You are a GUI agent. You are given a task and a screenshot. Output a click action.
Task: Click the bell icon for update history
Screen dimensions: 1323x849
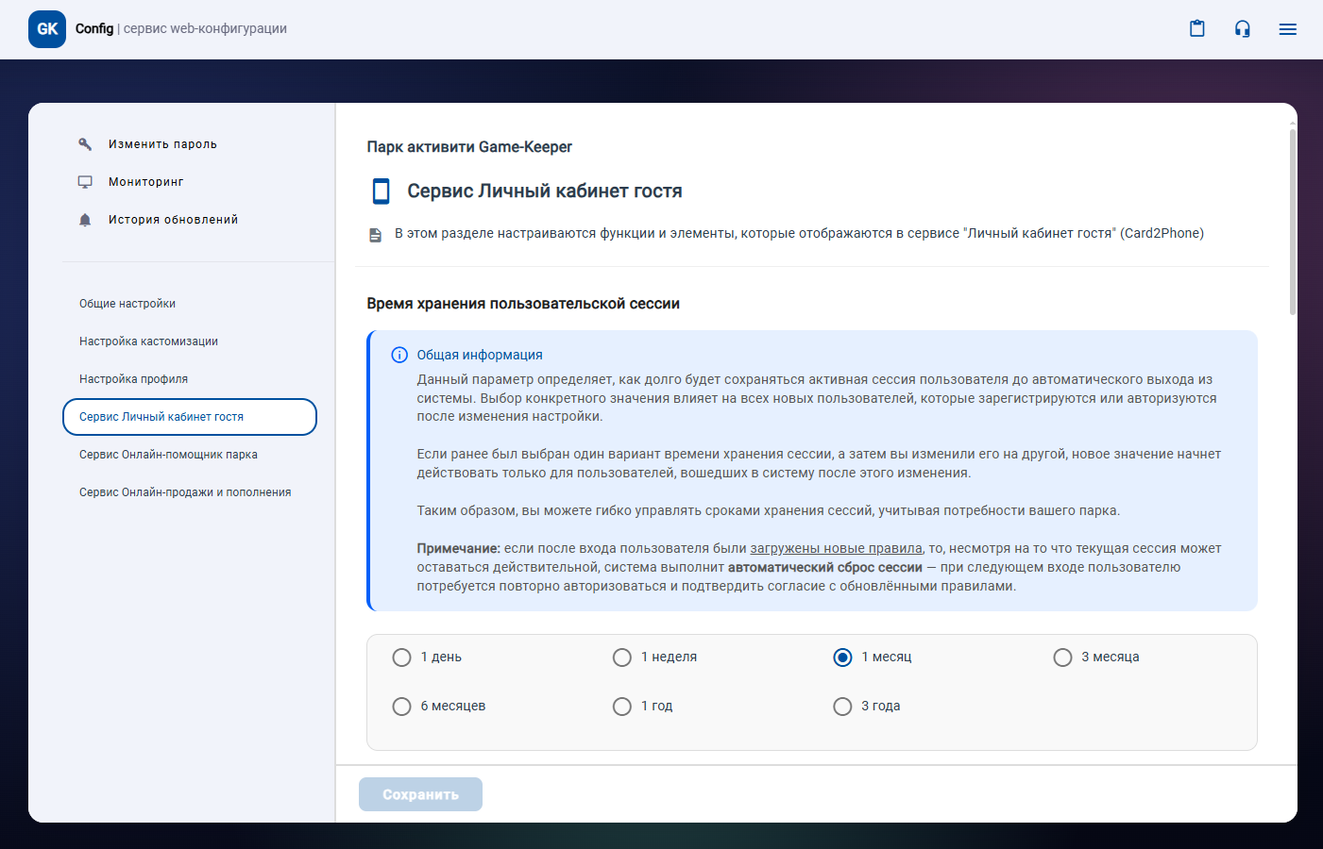(85, 220)
